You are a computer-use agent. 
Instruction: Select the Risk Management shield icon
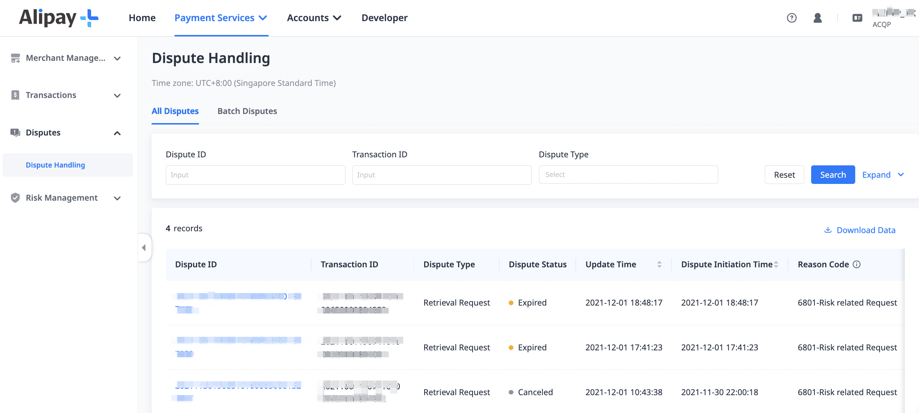[15, 198]
